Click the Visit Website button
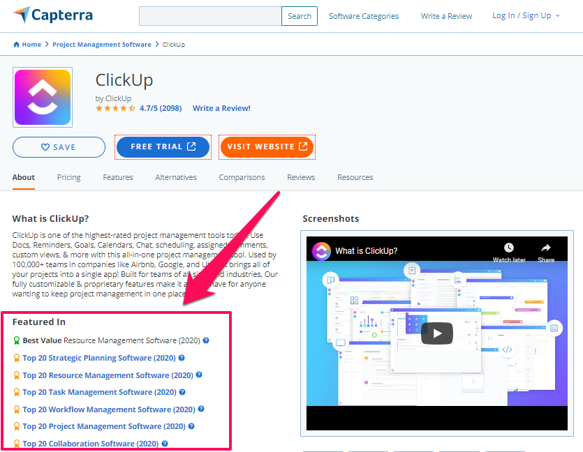 pos(267,147)
